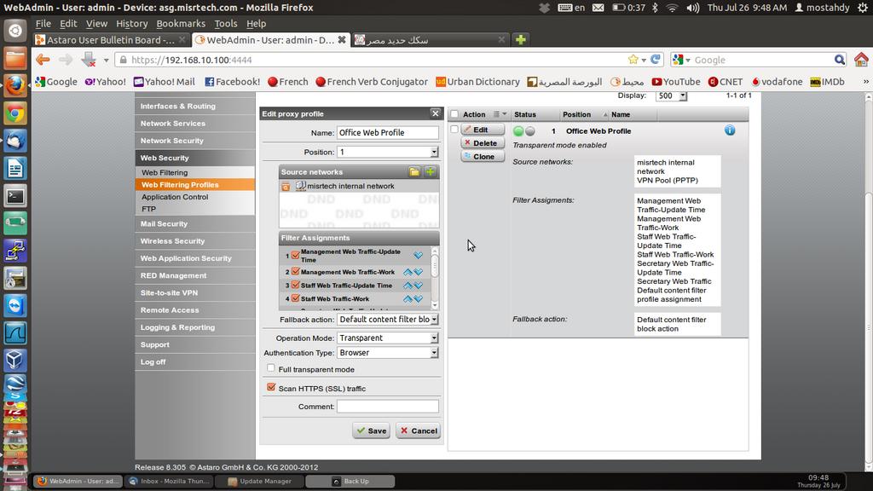Enable Full transparent mode checkbox
Viewport: 873px width, 491px height.
[271, 369]
